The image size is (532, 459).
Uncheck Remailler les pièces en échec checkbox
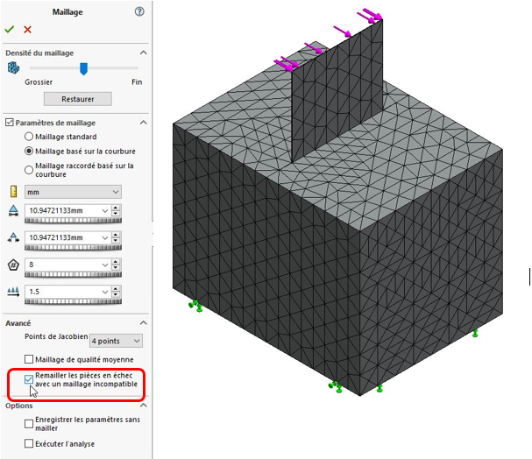(29, 379)
